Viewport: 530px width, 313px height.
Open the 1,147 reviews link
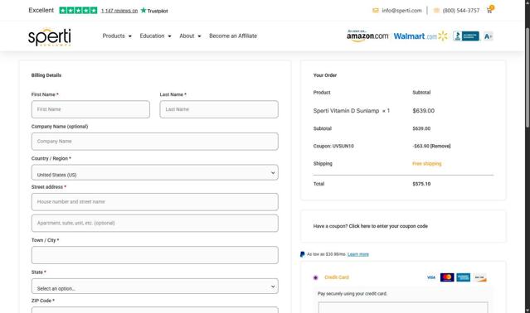coord(119,11)
